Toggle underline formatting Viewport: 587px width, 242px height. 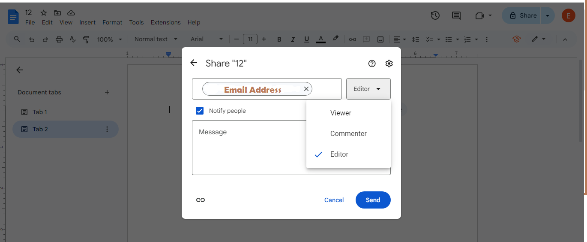(x=306, y=39)
